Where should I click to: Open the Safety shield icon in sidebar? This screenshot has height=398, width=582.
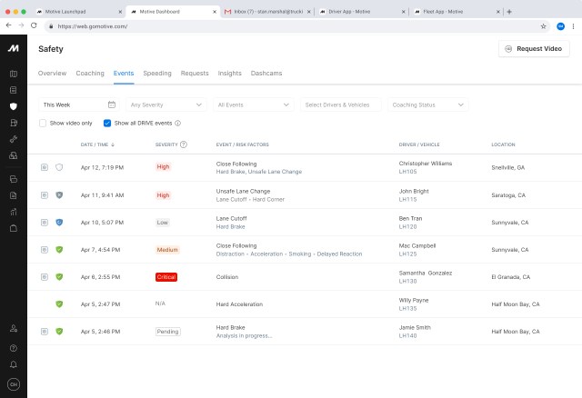pos(13,106)
